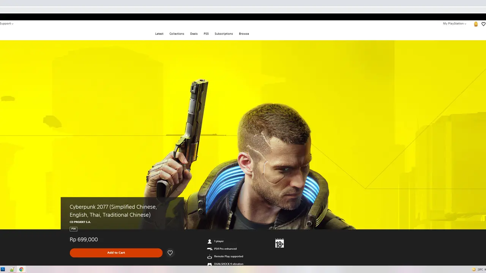Open wishlist heart icon in top header
The image size is (486, 273).
tap(483, 24)
